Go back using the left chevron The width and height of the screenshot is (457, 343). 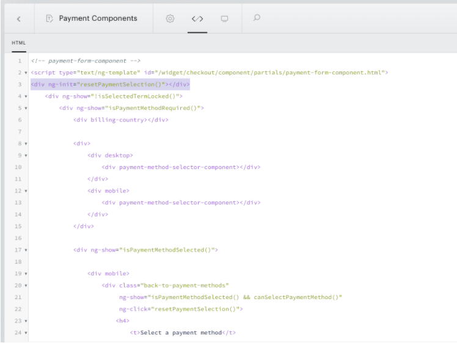click(19, 19)
